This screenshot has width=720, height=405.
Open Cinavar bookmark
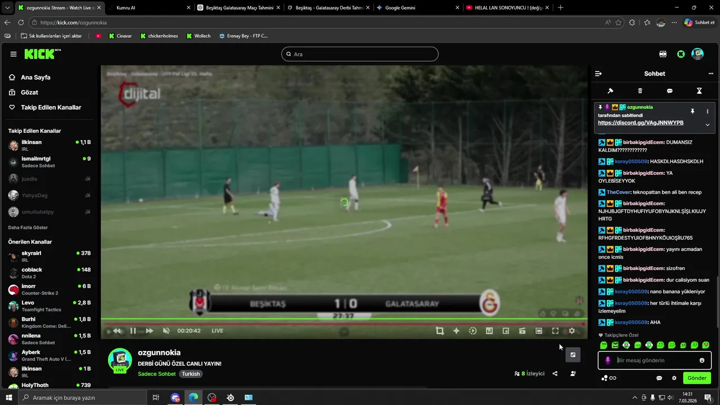pos(120,36)
